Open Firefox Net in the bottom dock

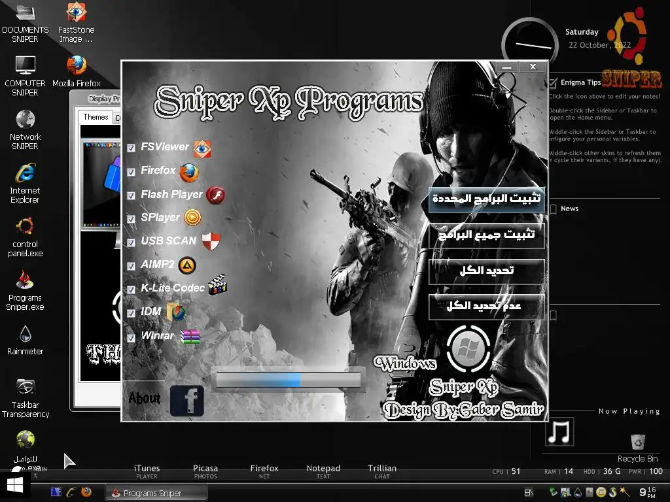264,471
